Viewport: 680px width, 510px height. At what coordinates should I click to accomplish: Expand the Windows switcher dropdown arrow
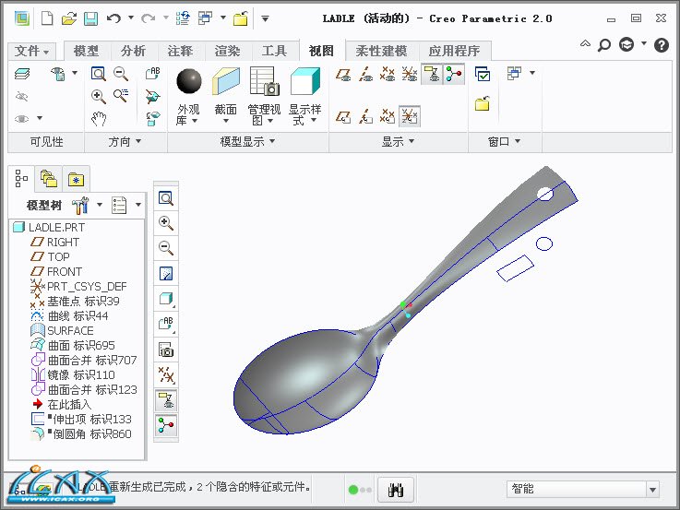223,18
